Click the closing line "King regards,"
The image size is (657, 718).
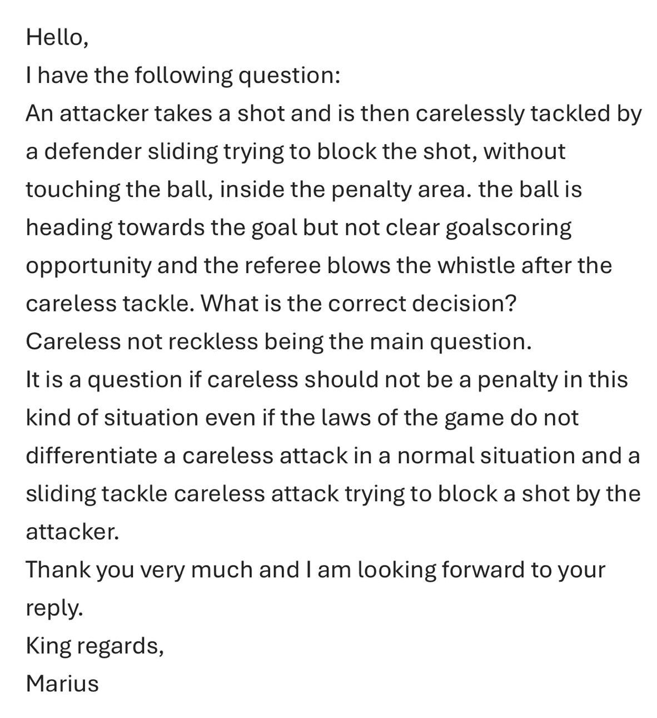pos(94,646)
